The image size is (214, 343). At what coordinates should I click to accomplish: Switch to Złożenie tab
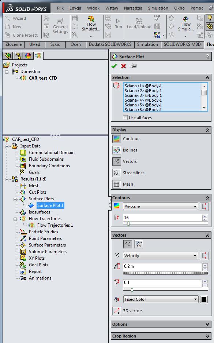(14, 44)
